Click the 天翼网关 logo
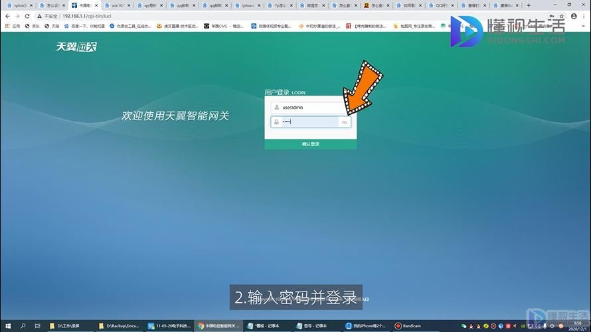 pyautogui.click(x=76, y=46)
